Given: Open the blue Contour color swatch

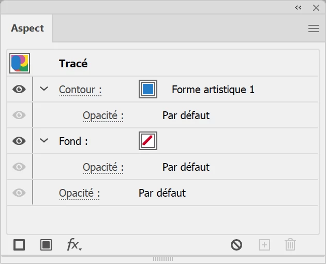Looking at the screenshot, I should 148,89.
